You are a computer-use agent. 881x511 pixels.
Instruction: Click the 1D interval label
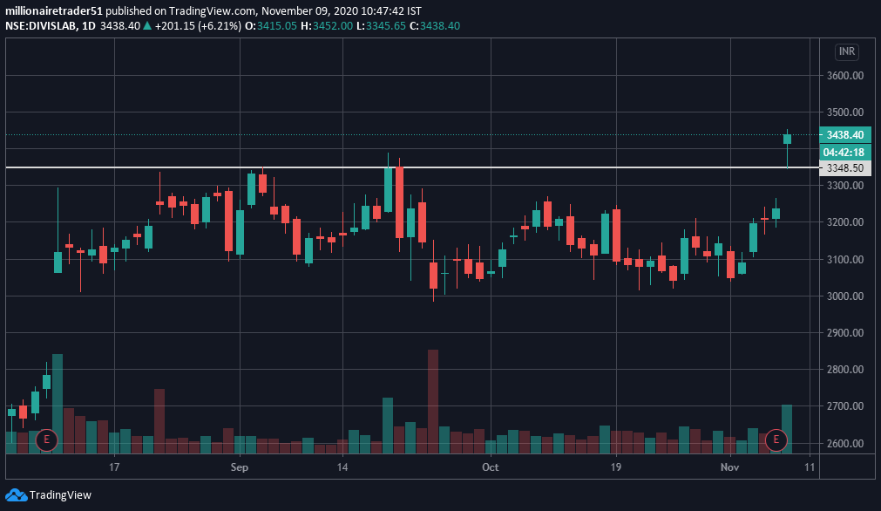pyautogui.click(x=88, y=26)
